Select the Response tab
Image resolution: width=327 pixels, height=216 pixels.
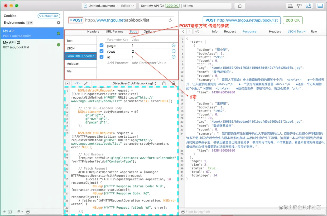pyautogui.click(x=249, y=31)
